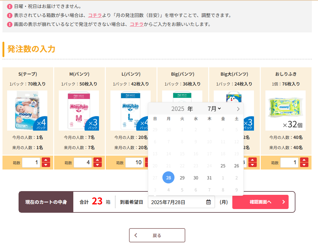Select July 31 in calendar
This screenshot has width=318, height=247.
[x=209, y=178]
